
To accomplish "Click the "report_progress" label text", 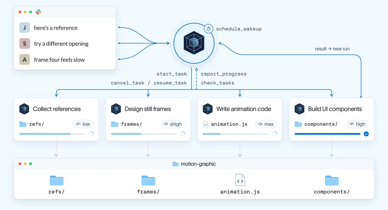I will click(x=224, y=74).
